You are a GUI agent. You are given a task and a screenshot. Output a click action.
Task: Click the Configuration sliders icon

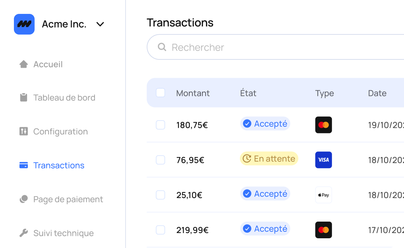tap(24, 131)
